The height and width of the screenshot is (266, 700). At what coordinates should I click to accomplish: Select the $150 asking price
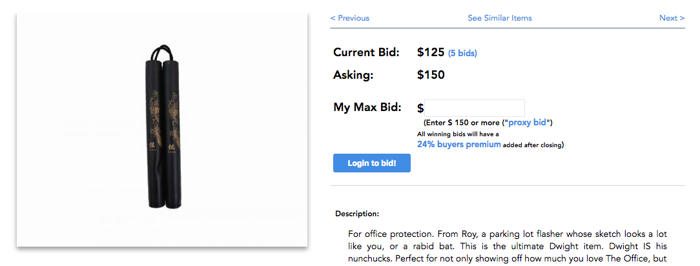click(x=431, y=74)
